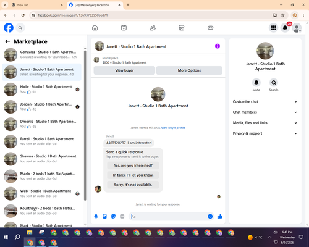The height and width of the screenshot is (247, 309).
Task: Close the New Tab browser tab
Action: [62, 5]
